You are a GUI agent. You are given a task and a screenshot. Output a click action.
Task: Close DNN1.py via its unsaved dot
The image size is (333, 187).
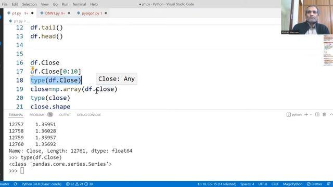69,13
